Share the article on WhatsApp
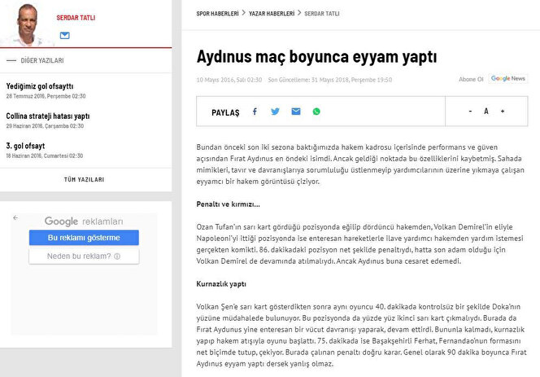 pos(316,112)
